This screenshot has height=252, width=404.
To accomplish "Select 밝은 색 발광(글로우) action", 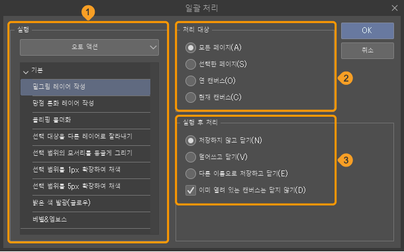I will click(85, 203).
